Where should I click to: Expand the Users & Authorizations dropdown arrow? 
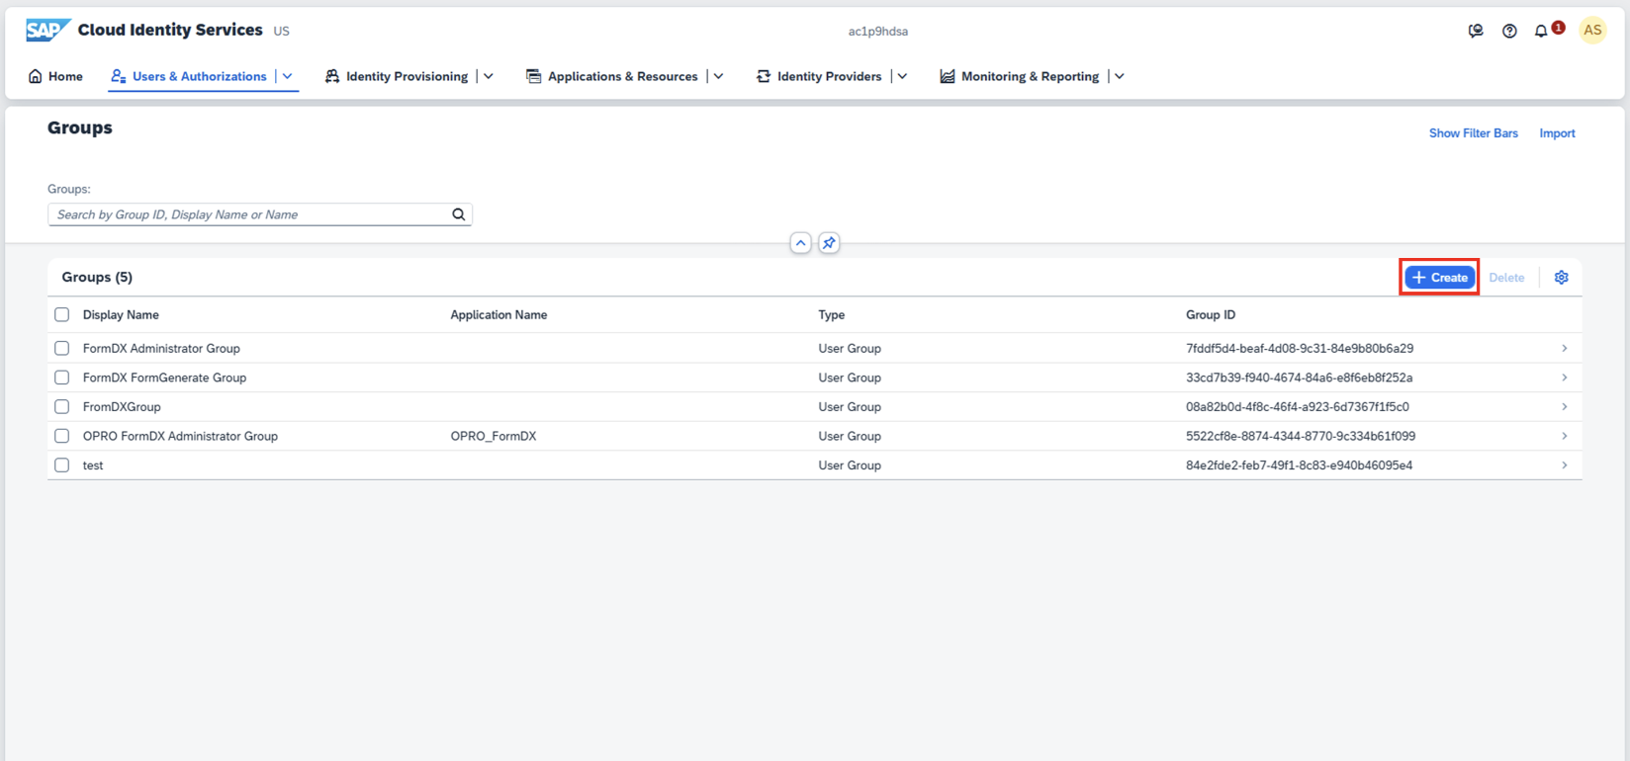[x=288, y=76]
